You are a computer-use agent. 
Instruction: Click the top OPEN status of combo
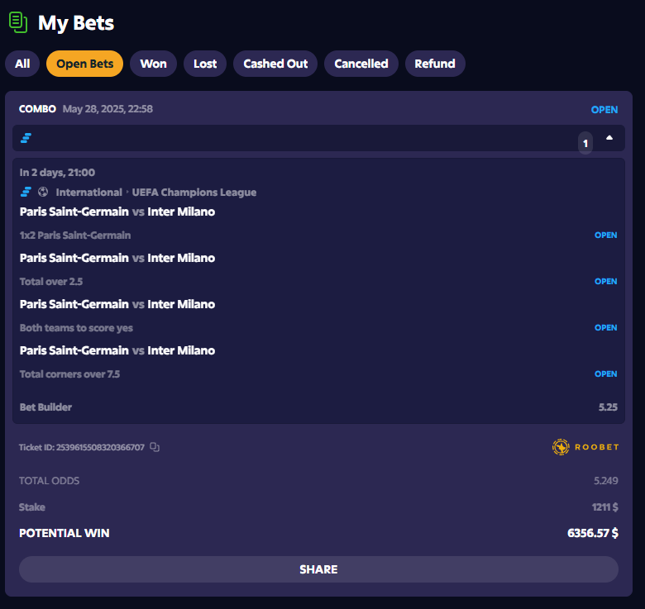(604, 110)
